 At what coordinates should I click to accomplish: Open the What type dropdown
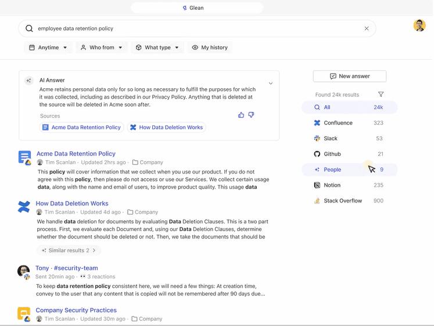157,48
